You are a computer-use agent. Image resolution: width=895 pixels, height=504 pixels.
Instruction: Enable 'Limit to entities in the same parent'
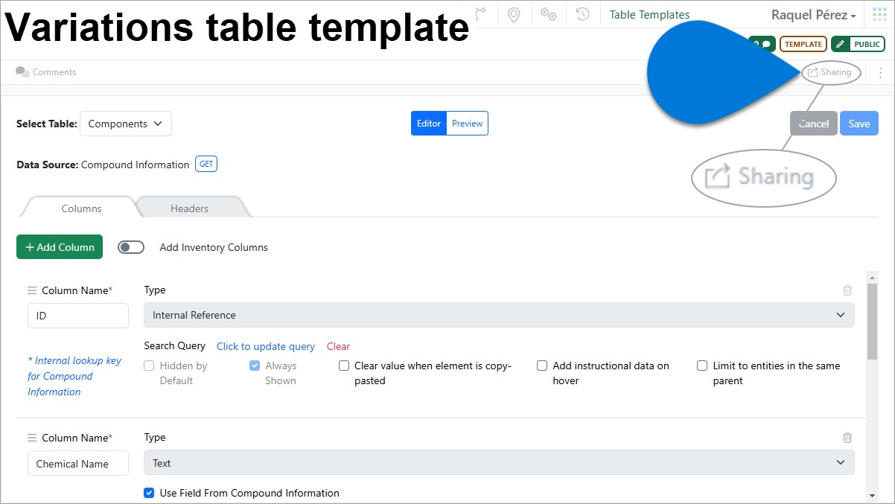click(x=702, y=366)
